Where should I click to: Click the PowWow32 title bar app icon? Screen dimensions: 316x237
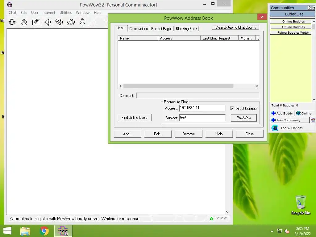coord(10,5)
